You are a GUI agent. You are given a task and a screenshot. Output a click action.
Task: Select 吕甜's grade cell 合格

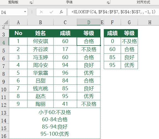[x=89, y=81]
